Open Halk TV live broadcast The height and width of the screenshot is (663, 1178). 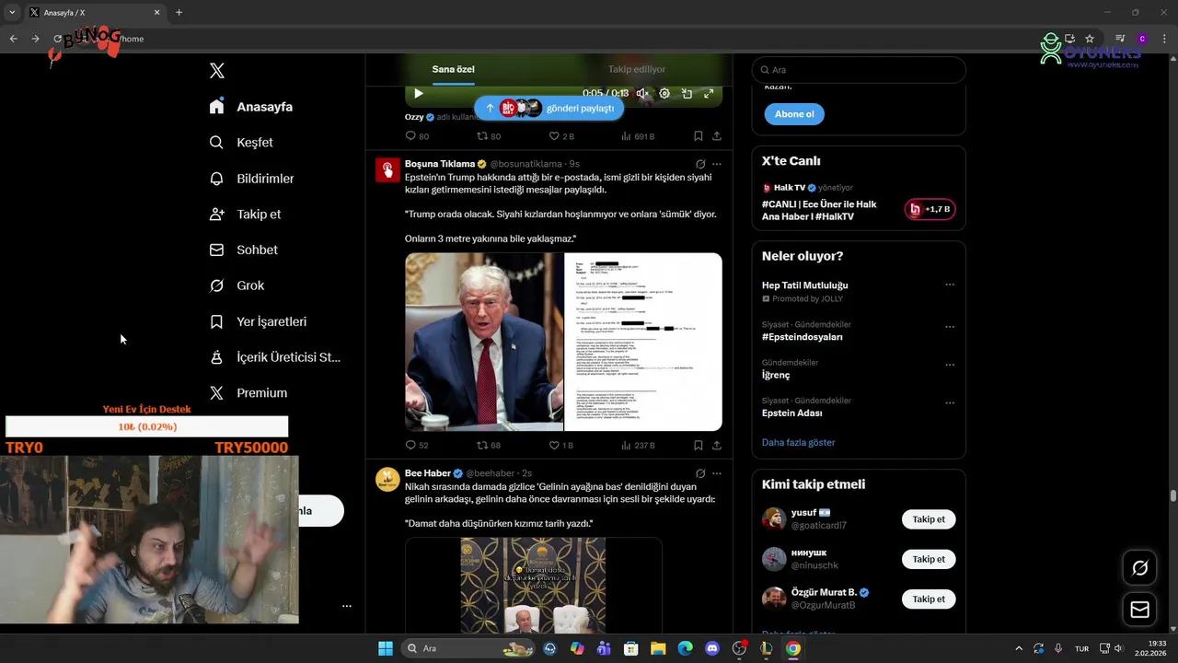[x=858, y=203]
